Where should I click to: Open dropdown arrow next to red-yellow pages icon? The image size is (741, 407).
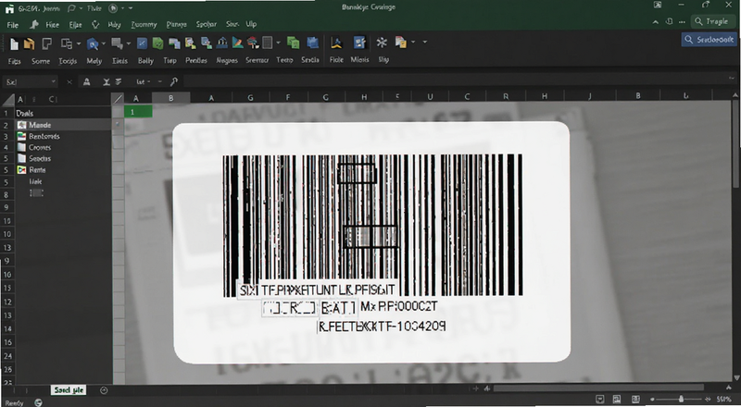click(x=413, y=43)
